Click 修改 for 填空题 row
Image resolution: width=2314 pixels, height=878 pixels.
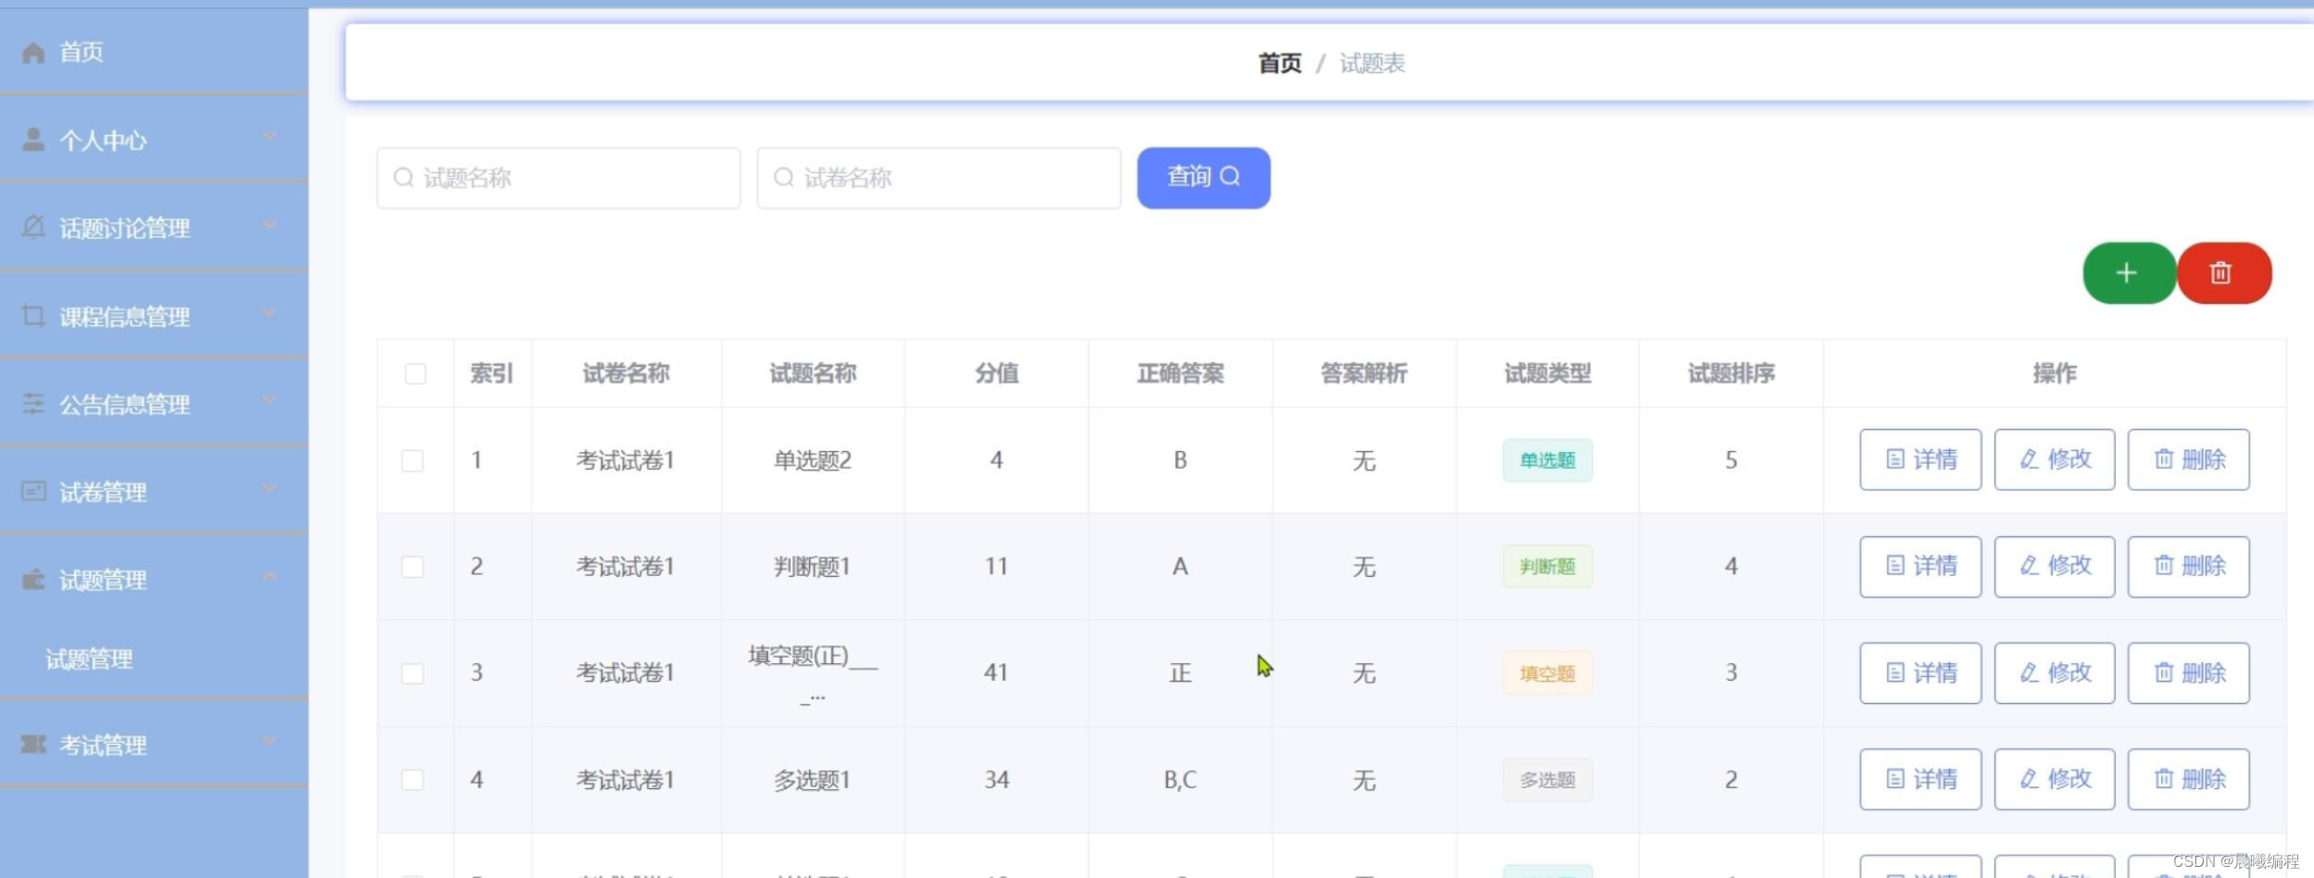pos(2055,673)
